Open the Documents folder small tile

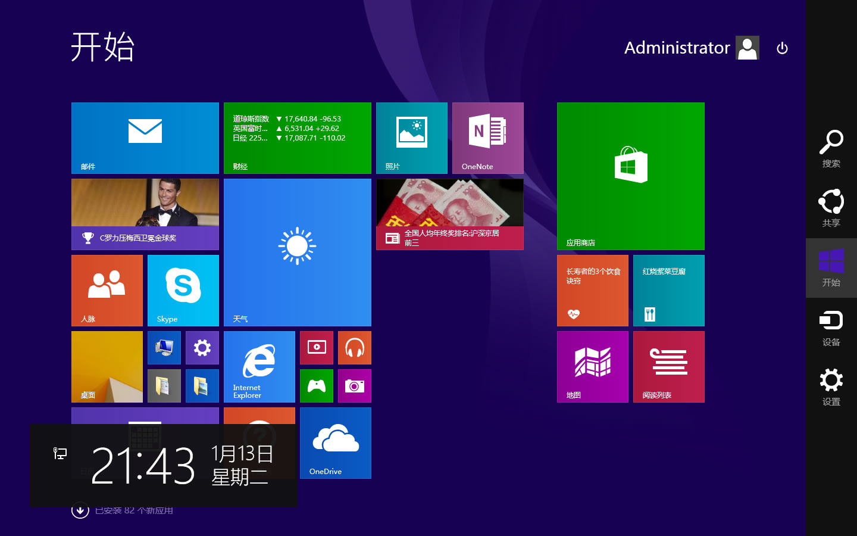164,386
